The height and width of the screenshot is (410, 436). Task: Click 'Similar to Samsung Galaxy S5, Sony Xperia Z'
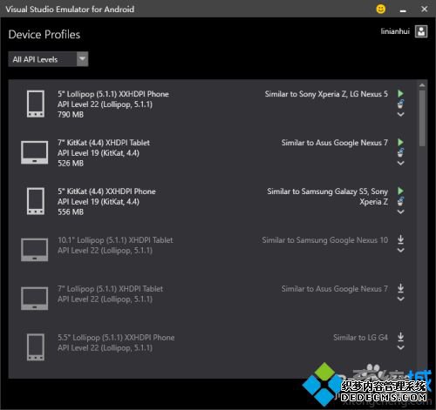click(328, 197)
